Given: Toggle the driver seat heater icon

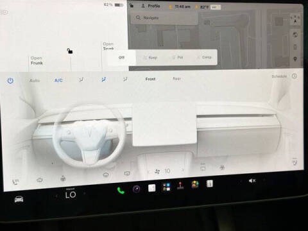Looking at the screenshot, I should point(15,182).
